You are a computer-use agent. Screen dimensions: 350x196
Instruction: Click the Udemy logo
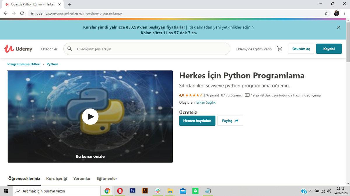[18, 49]
